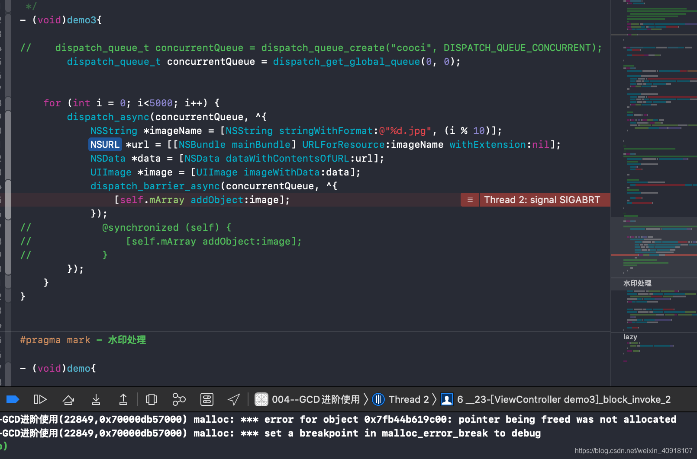Click URLForResource: in the code

pyautogui.click(x=344, y=144)
